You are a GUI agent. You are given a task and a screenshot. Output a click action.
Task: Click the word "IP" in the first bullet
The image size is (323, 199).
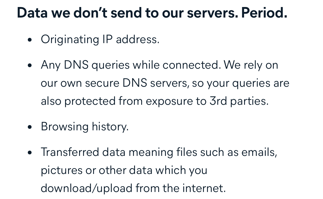point(107,40)
